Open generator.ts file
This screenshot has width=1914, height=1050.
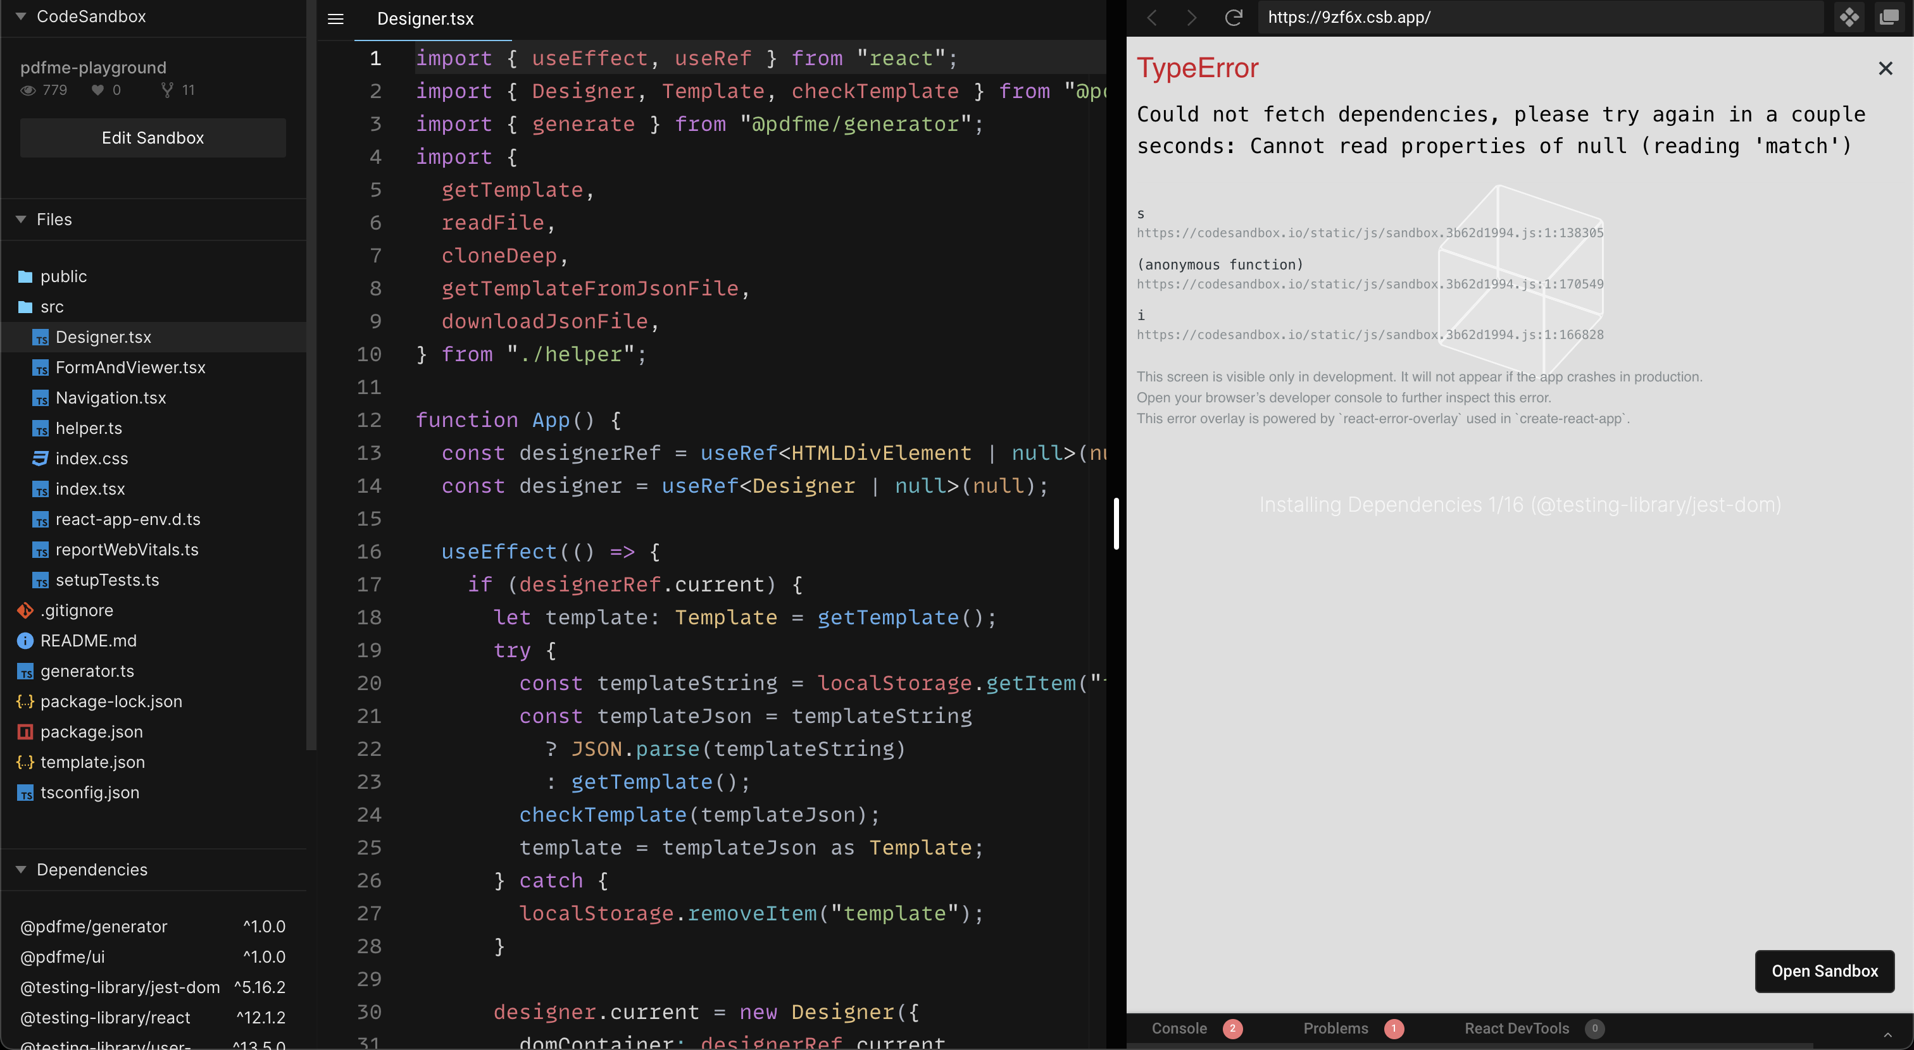[153, 671]
